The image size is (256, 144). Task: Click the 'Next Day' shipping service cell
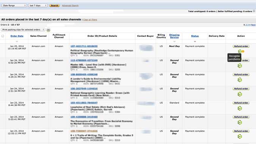174,46
